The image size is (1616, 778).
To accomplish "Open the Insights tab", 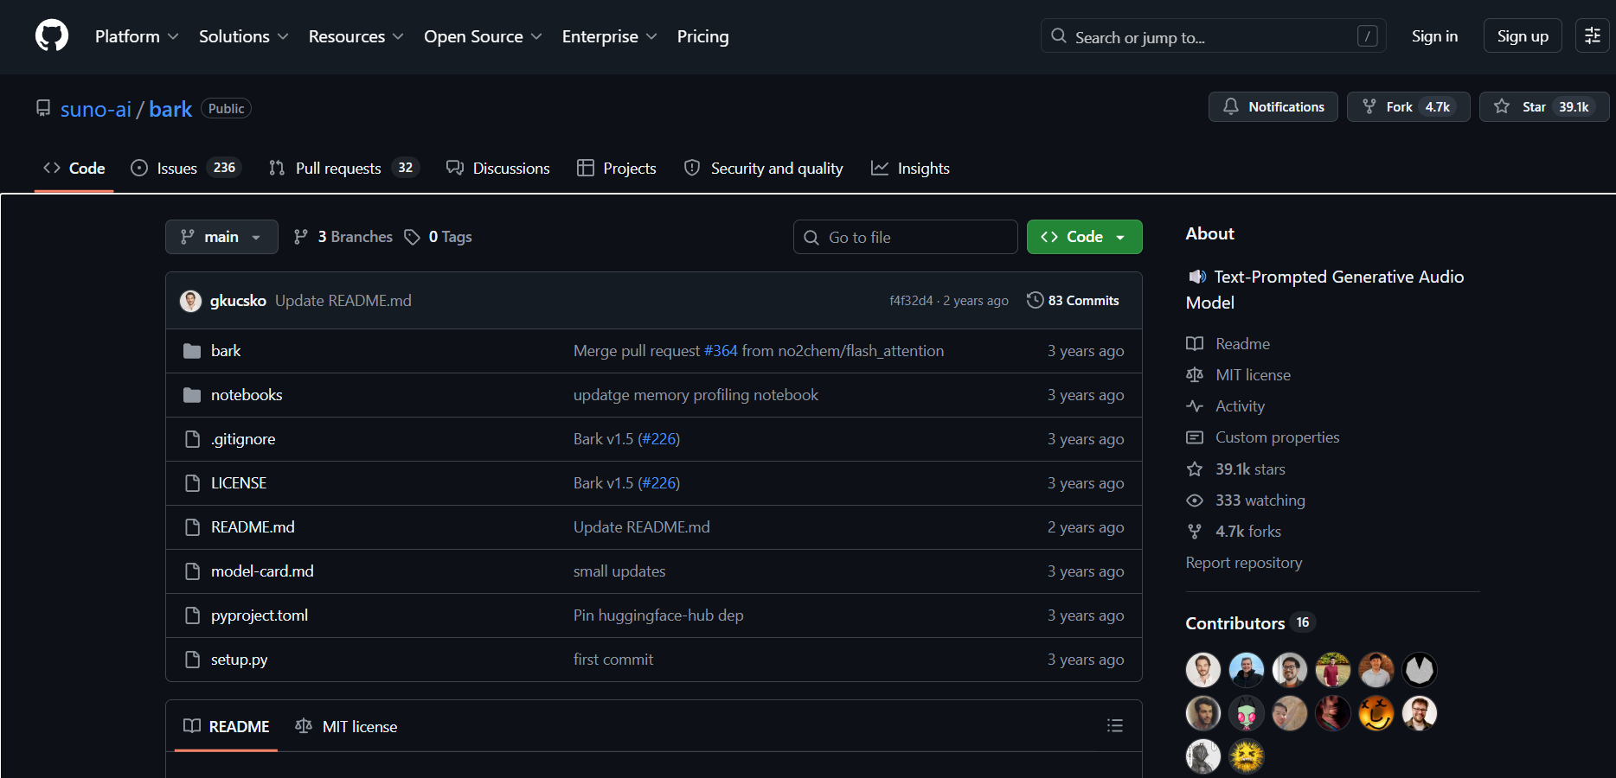I will point(910,169).
